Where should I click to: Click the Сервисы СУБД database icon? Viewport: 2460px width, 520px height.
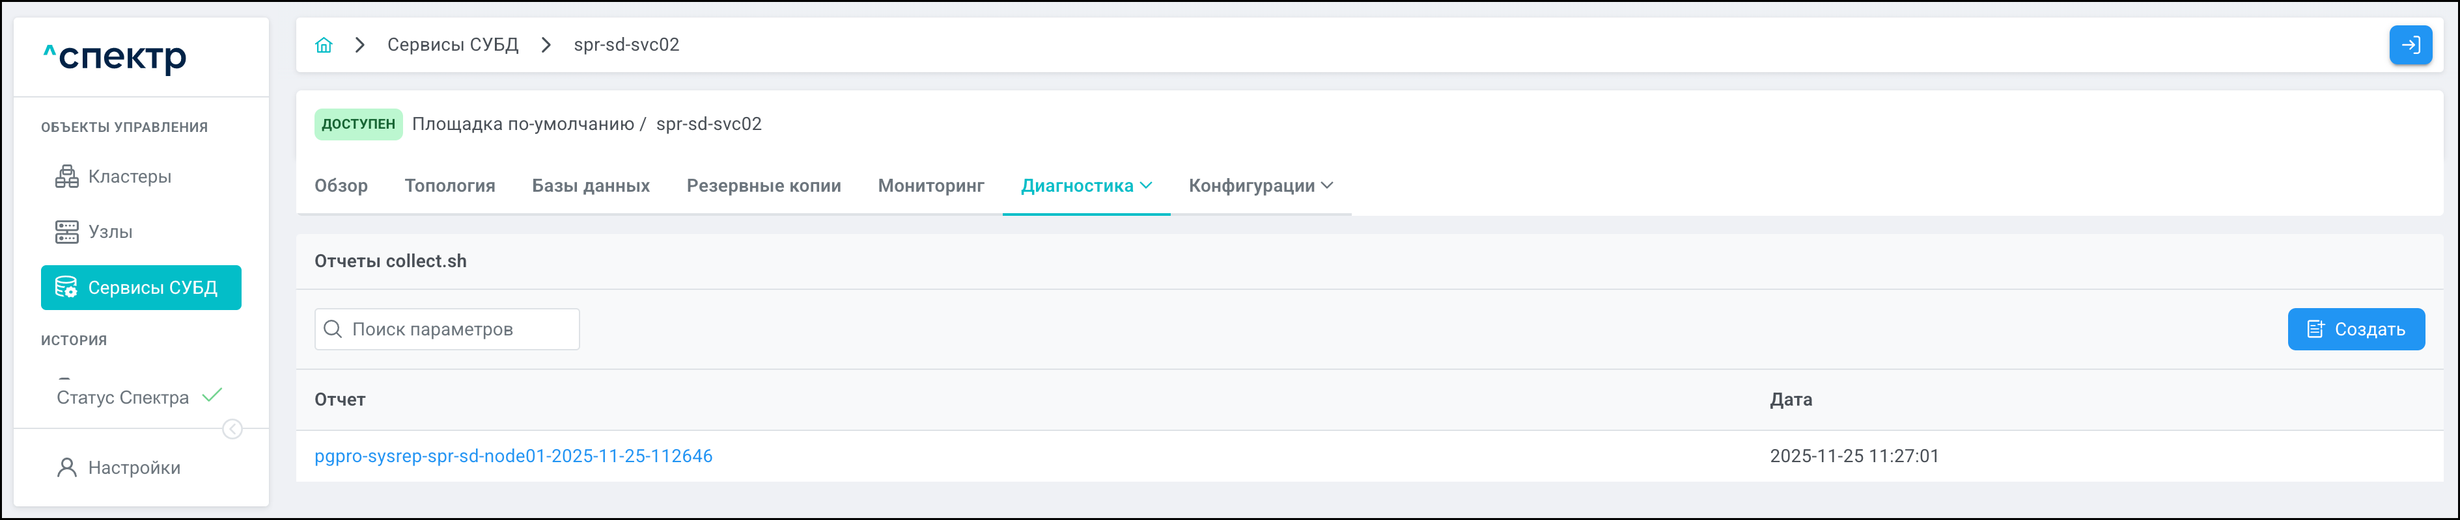click(x=66, y=287)
